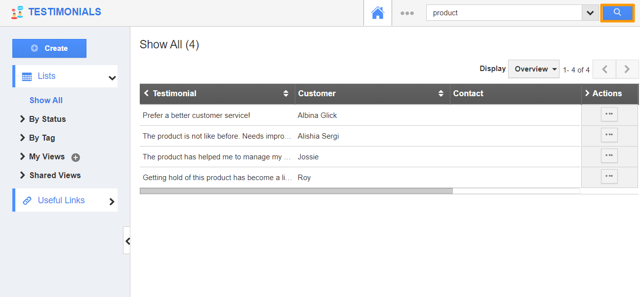
Task: Add a new view with plus icon
Action: [x=76, y=157]
